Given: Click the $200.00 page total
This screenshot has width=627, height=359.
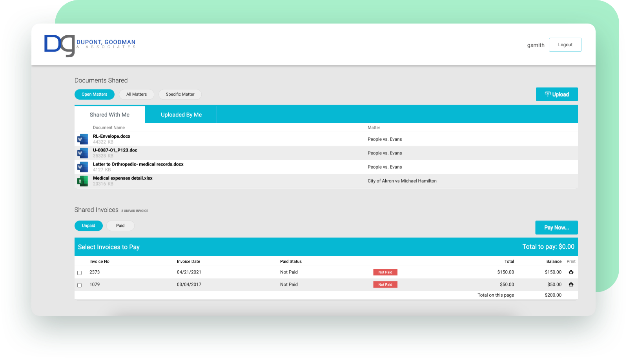Looking at the screenshot, I should 553,295.
